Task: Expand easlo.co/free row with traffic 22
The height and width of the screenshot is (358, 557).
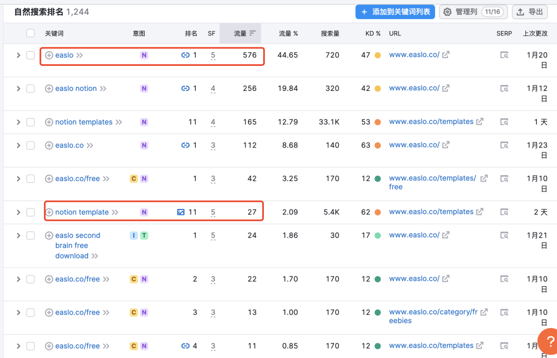Action: [18, 279]
